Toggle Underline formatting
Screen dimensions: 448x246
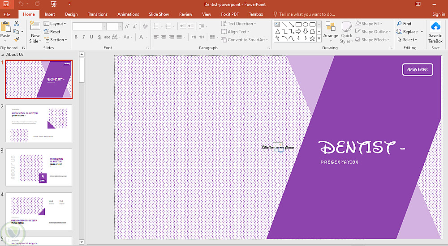(x=91, y=37)
